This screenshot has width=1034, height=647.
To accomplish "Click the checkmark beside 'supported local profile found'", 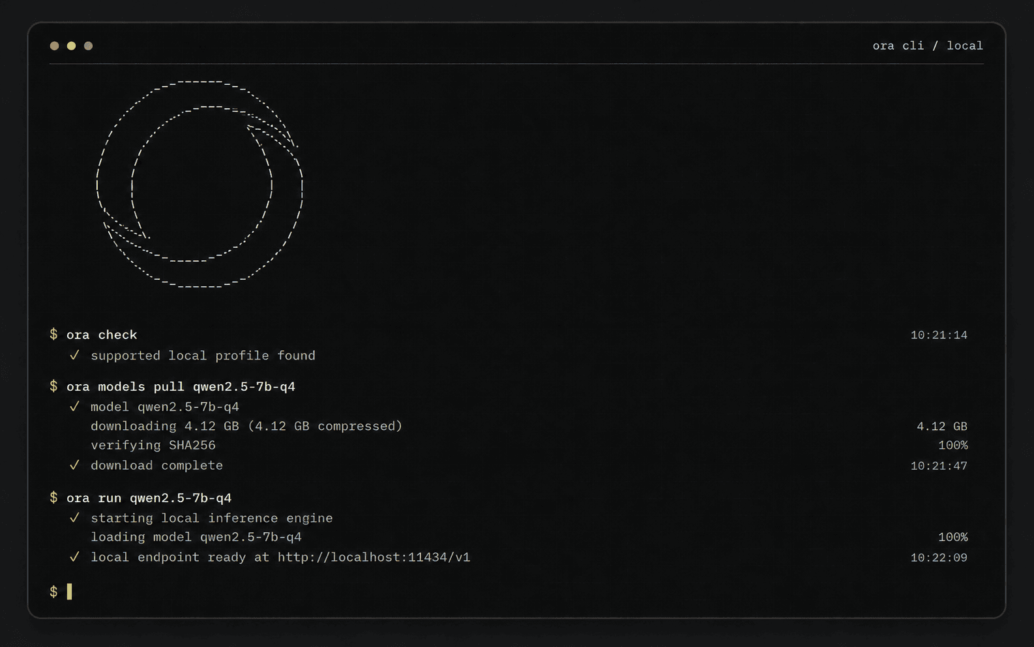I will [74, 355].
